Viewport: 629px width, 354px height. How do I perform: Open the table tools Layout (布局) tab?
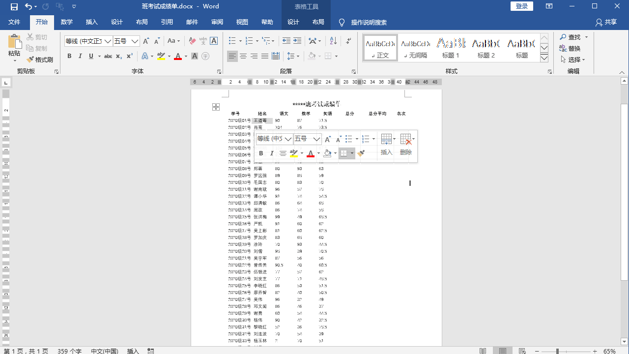(x=318, y=22)
